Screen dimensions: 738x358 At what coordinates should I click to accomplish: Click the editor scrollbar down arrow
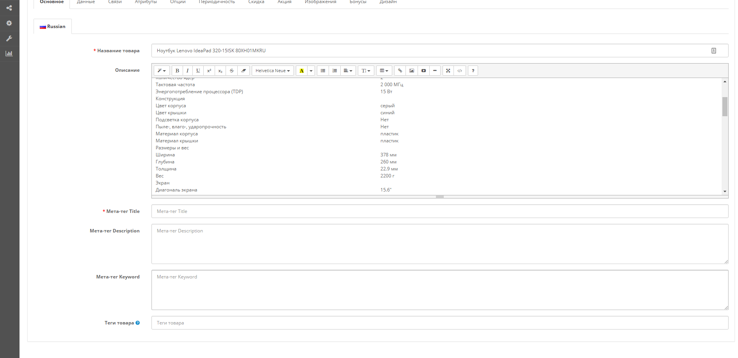tap(725, 191)
